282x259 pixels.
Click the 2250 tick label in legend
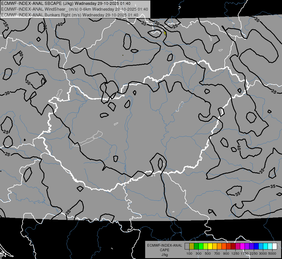[254, 254]
